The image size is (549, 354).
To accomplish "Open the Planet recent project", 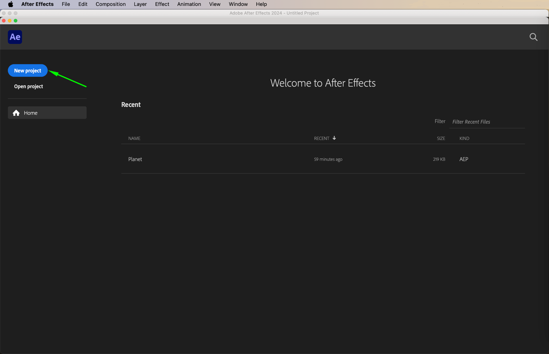I will 135,159.
